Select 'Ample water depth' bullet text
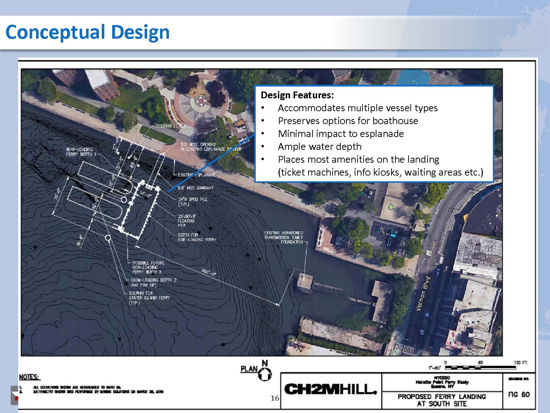 pyautogui.click(x=320, y=147)
